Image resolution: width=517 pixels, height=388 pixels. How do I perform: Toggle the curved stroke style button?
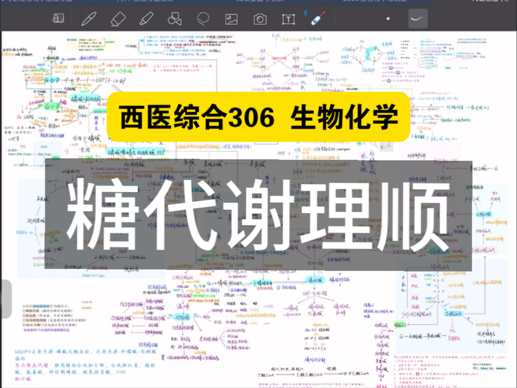(x=417, y=19)
